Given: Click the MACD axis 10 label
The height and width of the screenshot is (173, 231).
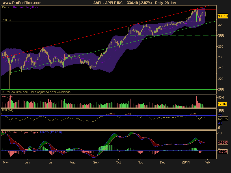Looking at the screenshot, I should tap(220, 133).
